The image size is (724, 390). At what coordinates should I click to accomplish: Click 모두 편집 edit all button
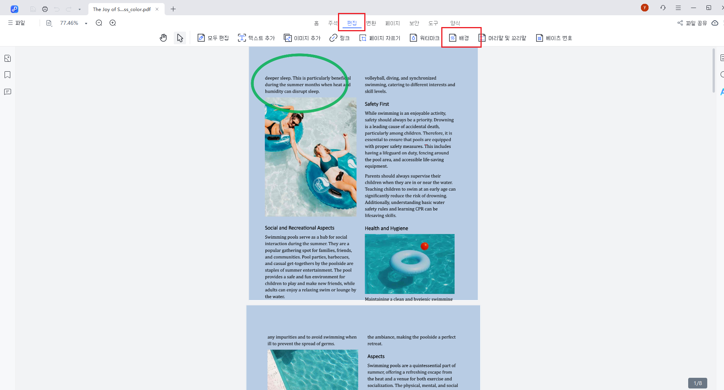pyautogui.click(x=213, y=38)
